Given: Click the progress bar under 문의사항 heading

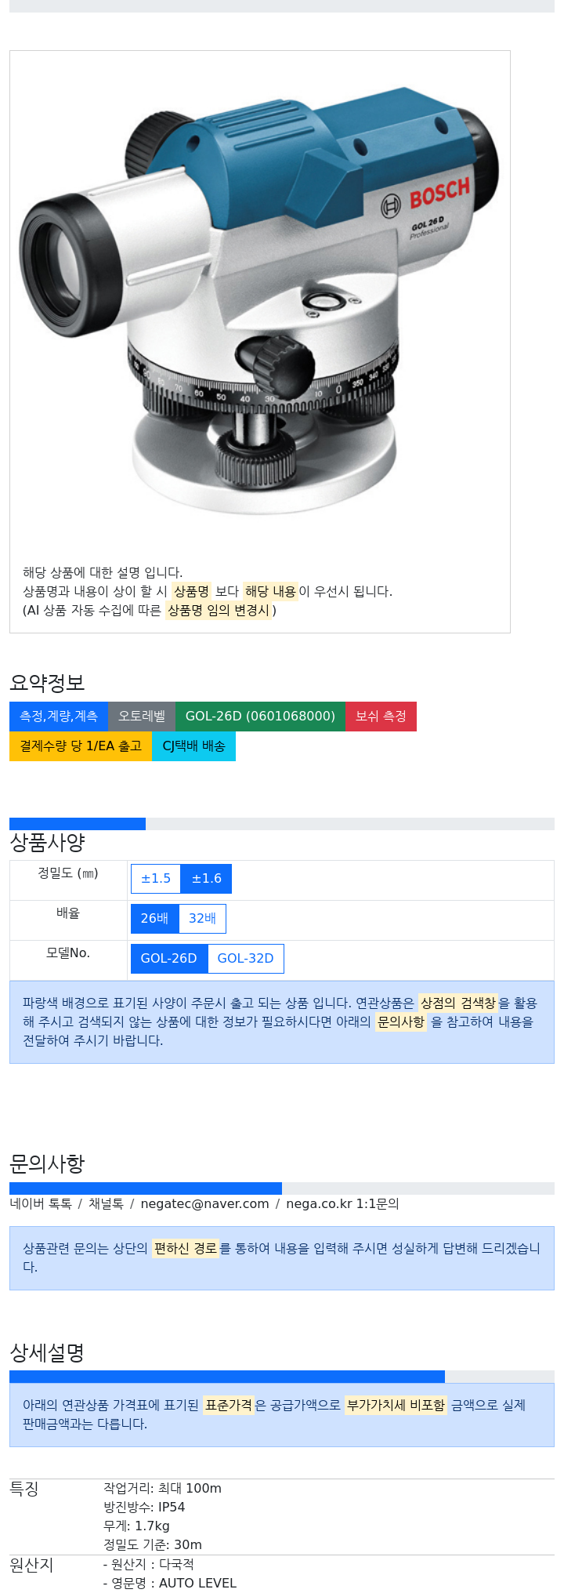Looking at the screenshot, I should [x=282, y=1188].
